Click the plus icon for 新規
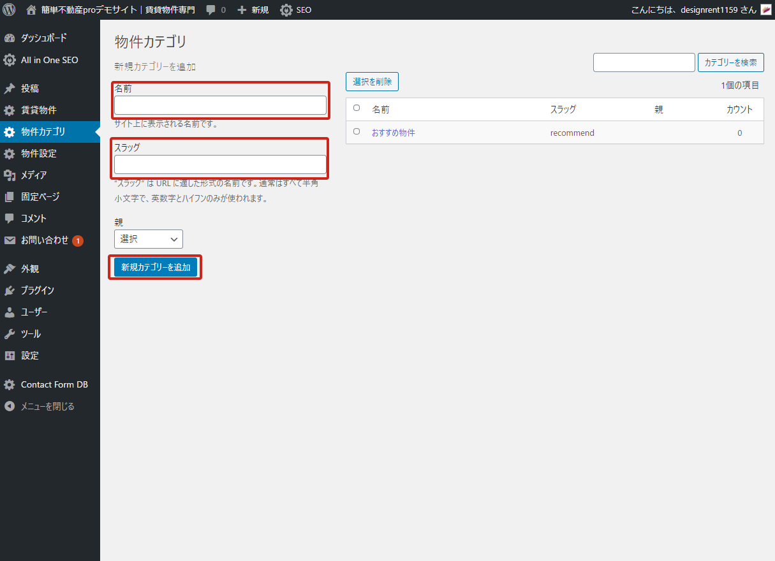Screen dimensions: 775x561 tap(242, 10)
